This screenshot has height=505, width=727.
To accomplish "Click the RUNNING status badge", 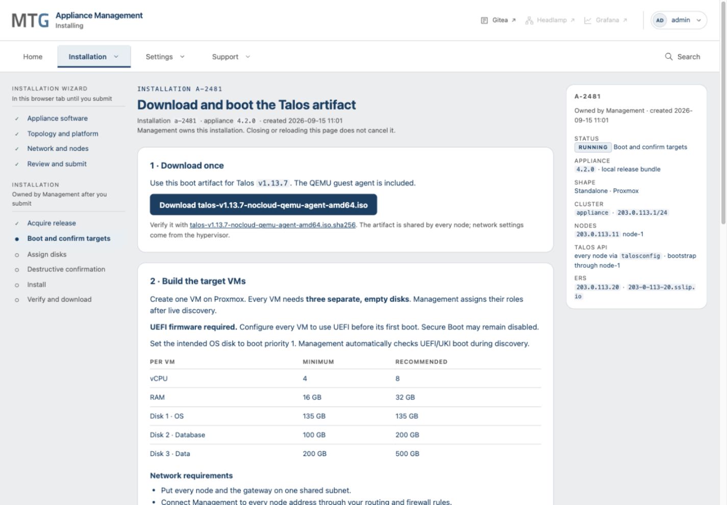I will pyautogui.click(x=593, y=147).
